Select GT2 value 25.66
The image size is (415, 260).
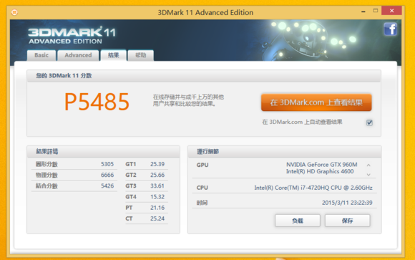click(157, 175)
